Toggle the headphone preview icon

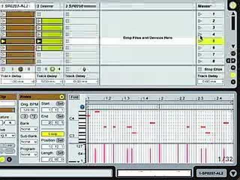coord(82,107)
